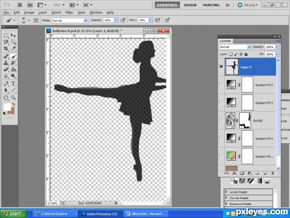Create new fill or adjustment layer
The width and height of the screenshot is (290, 218).
[250, 173]
